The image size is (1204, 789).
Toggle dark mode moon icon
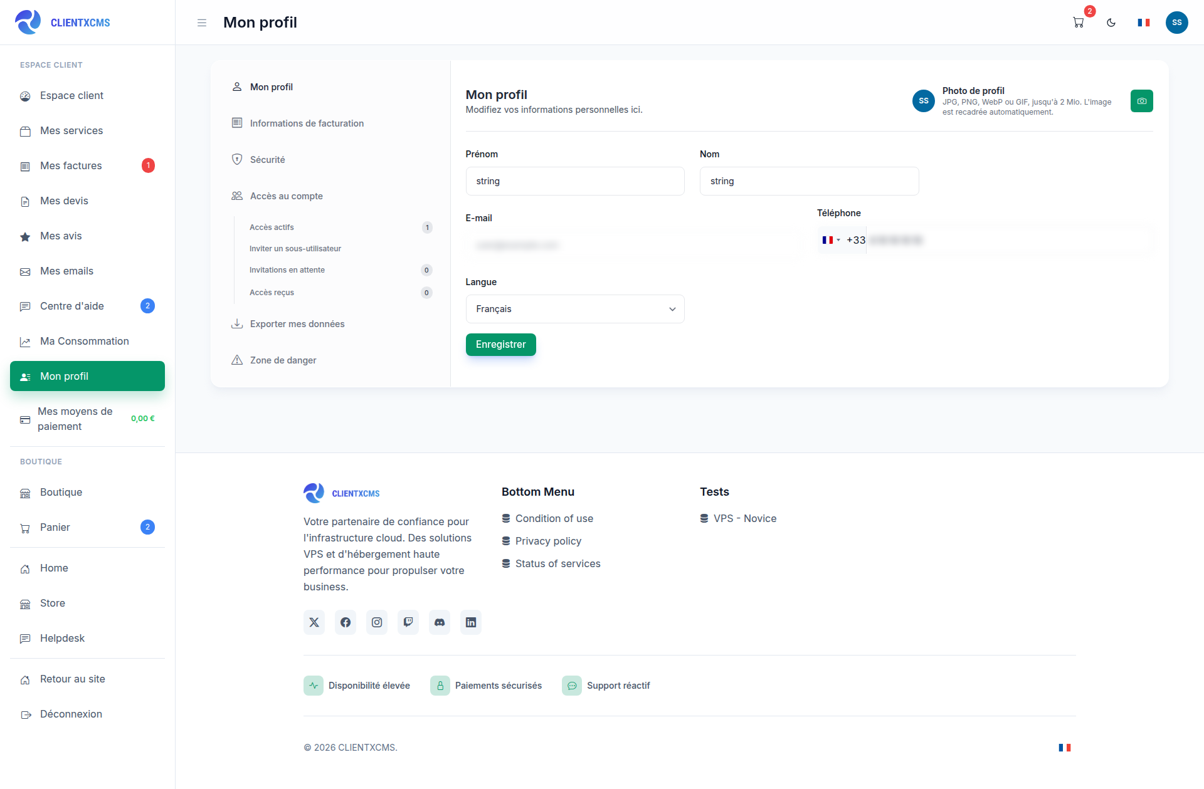click(x=1111, y=23)
